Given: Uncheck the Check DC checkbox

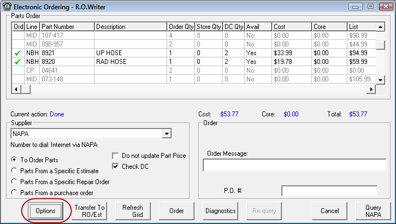Looking at the screenshot, I should click(x=115, y=166).
